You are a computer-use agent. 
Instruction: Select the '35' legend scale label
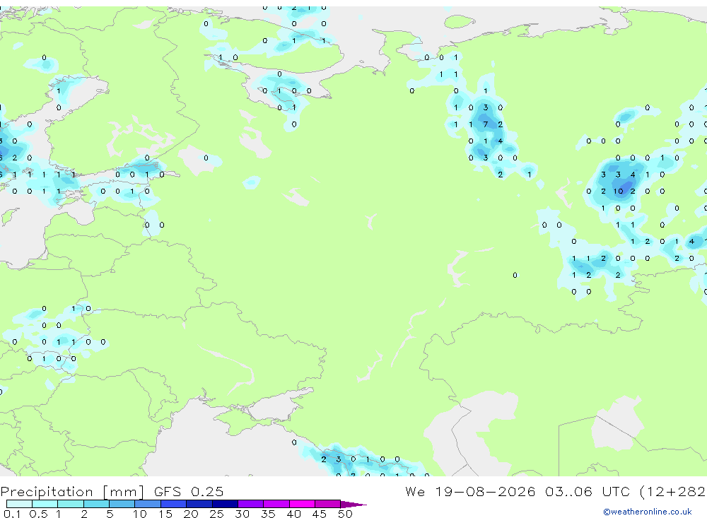[268, 514]
